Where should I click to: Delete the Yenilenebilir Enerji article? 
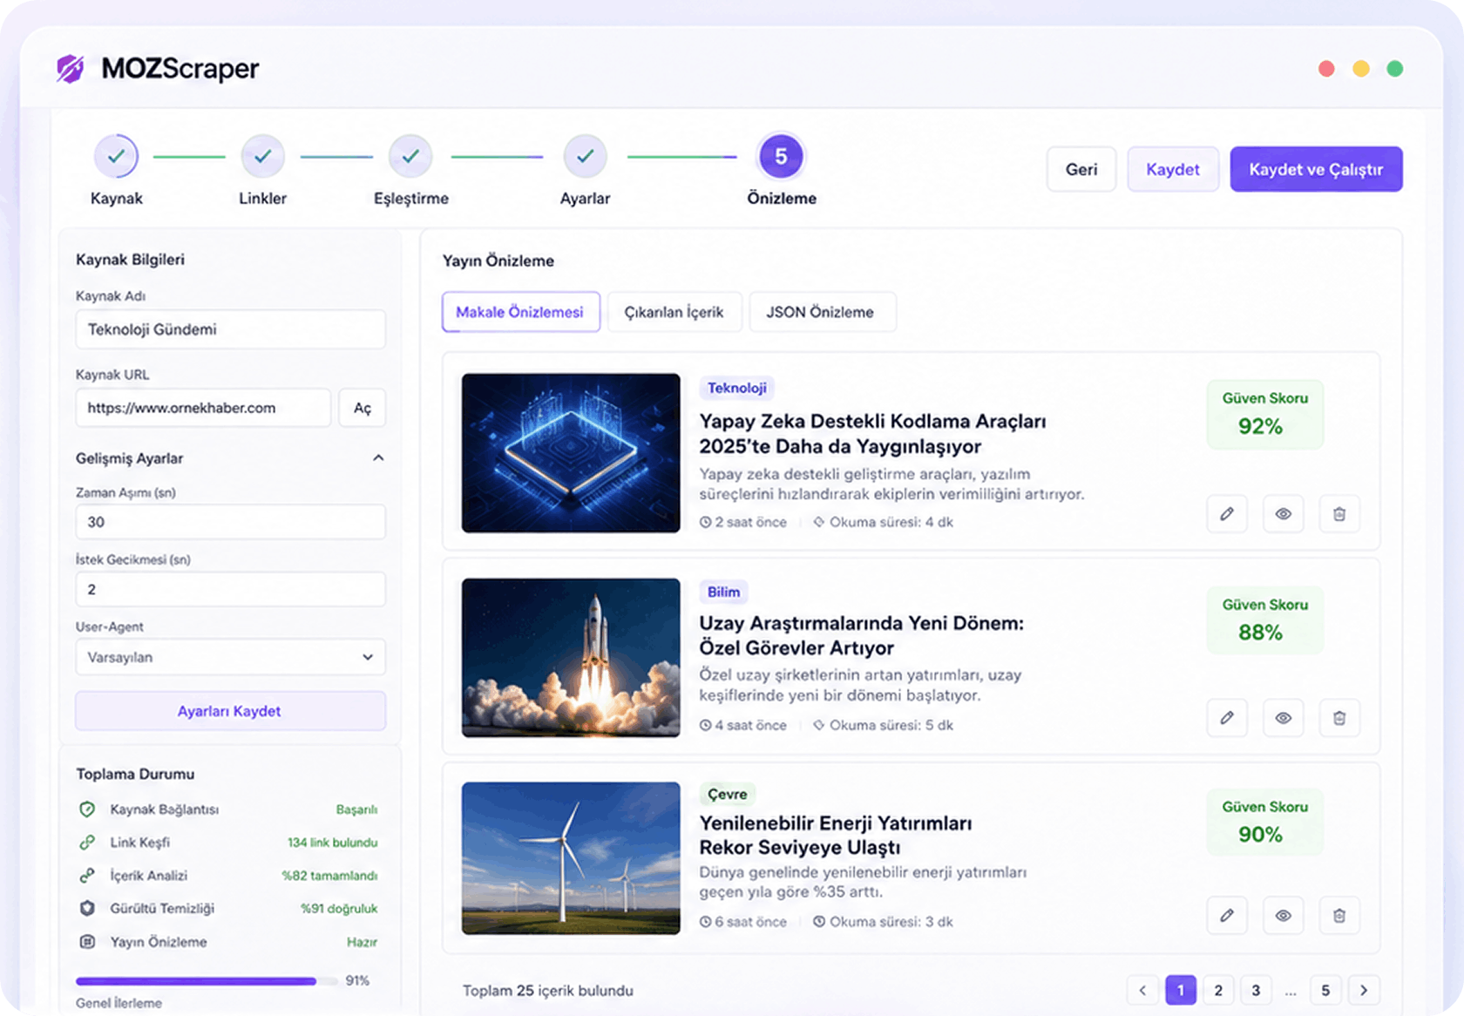coord(1339,916)
